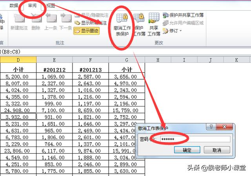Click 保护工作簿 icon
This screenshot has height=176, width=251.
click(139, 18)
